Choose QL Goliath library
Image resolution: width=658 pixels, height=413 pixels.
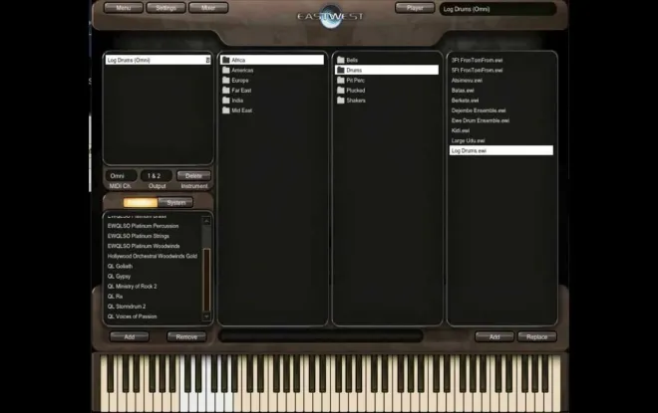pos(120,266)
